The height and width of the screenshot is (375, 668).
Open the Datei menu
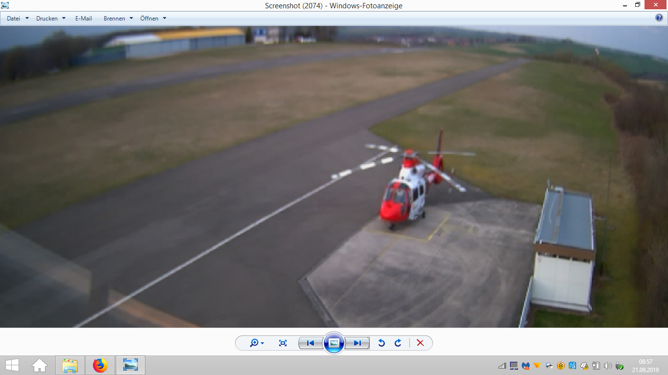click(x=18, y=19)
